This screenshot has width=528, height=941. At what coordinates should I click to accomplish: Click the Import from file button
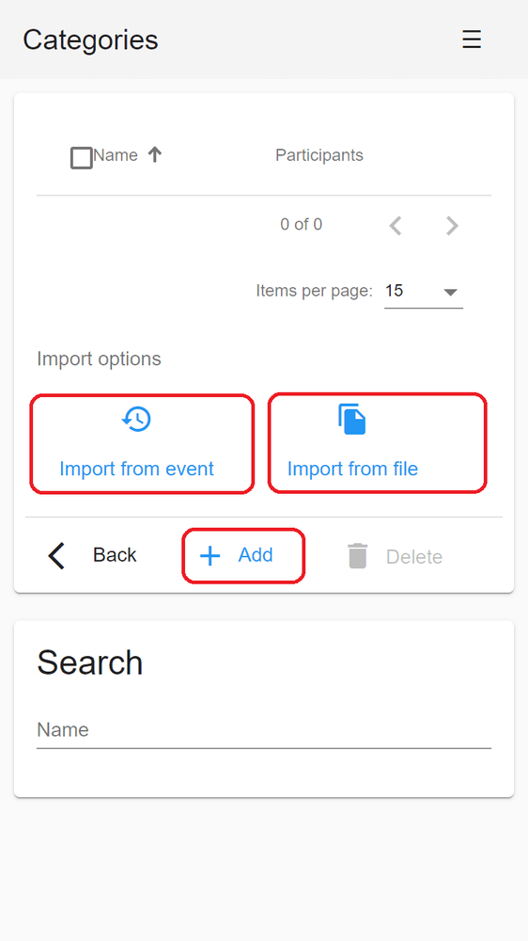[x=377, y=443]
